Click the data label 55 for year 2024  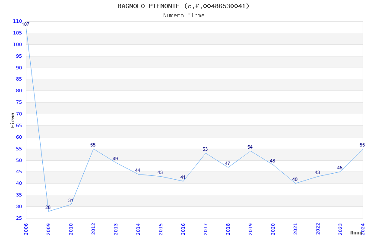pos(362,145)
